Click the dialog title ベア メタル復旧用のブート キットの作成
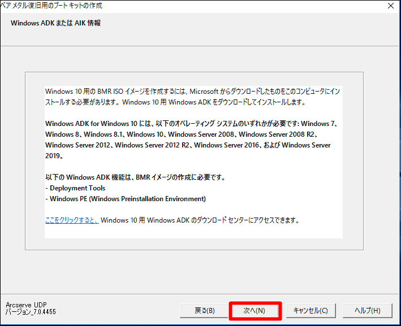This screenshot has width=401, height=326. pyautogui.click(x=51, y=5)
